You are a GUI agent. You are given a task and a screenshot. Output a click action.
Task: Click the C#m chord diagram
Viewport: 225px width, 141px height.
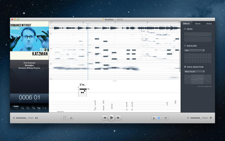pyautogui.click(x=82, y=92)
